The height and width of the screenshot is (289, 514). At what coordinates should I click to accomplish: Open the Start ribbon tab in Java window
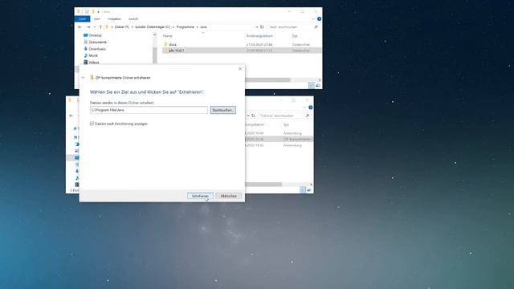pyautogui.click(x=97, y=19)
